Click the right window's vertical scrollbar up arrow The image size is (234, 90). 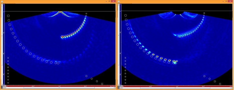119,4
